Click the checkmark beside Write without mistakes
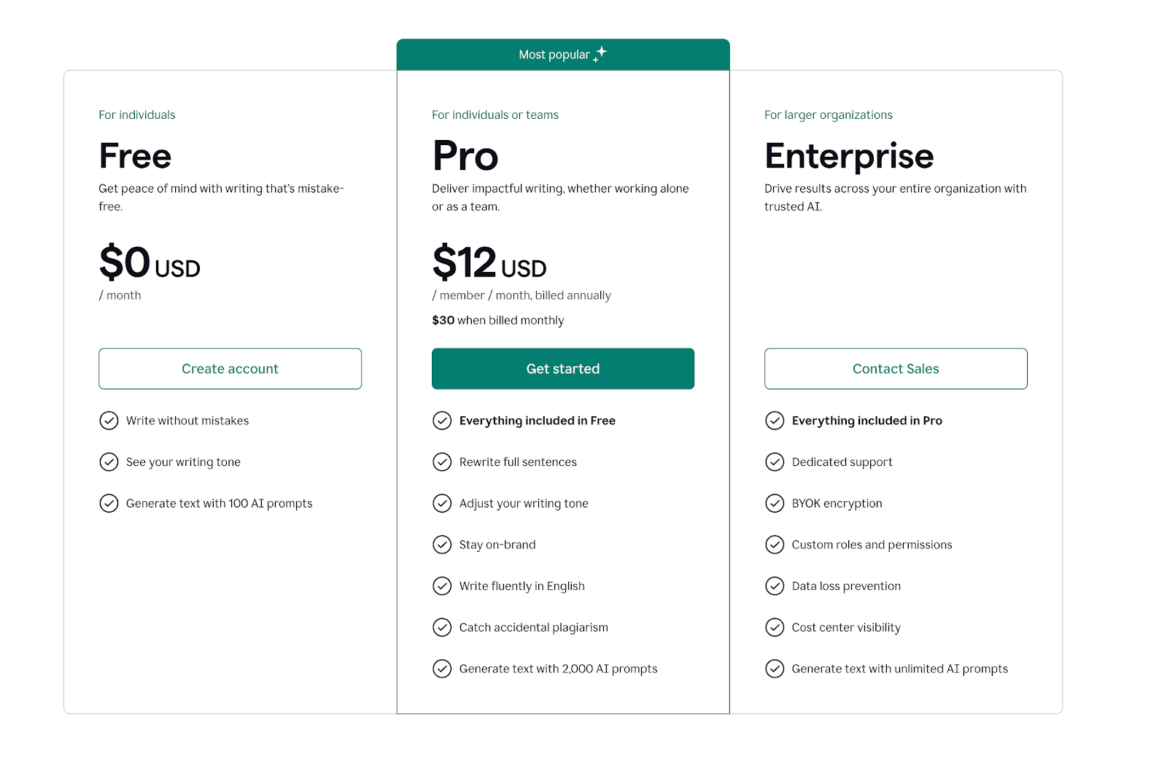Screen dimensions: 1167x759 [x=109, y=421]
